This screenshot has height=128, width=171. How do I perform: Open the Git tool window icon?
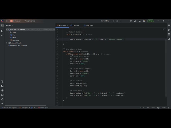(2, 104)
